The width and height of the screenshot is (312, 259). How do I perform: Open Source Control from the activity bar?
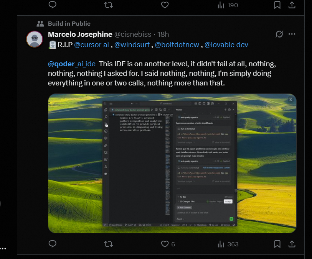(106, 125)
